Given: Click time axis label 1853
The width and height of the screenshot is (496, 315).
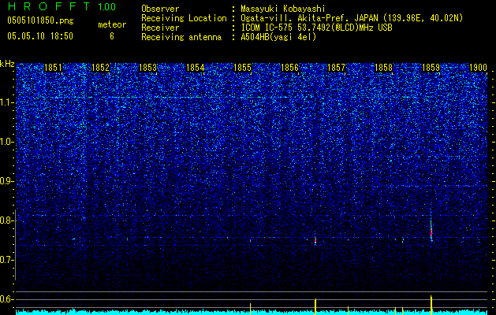Looking at the screenshot, I should [147, 68].
